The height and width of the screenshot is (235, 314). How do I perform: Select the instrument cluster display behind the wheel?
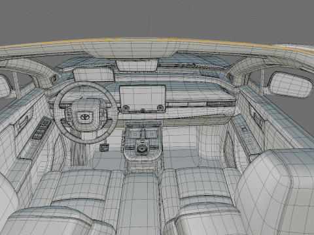pos(94,75)
